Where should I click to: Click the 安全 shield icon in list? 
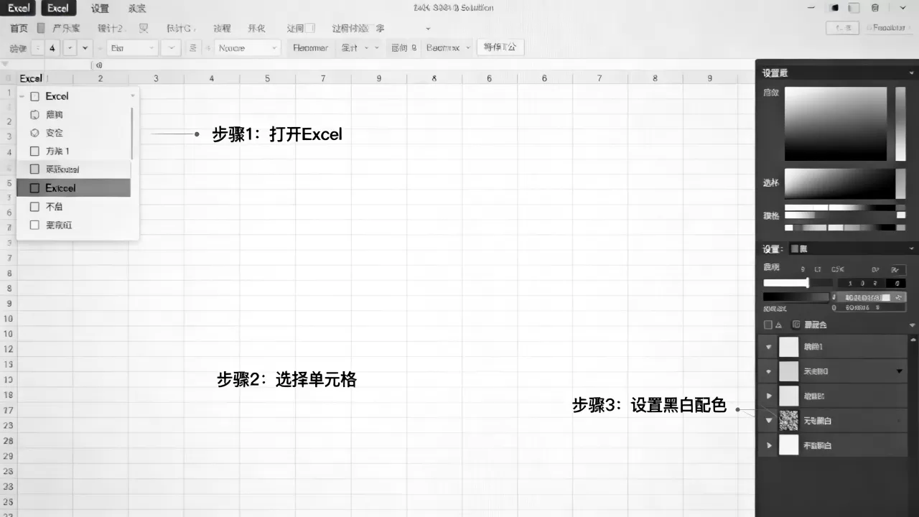pyautogui.click(x=34, y=133)
